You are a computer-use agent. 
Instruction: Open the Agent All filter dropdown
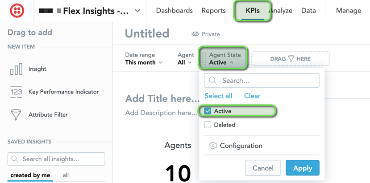tap(186, 59)
